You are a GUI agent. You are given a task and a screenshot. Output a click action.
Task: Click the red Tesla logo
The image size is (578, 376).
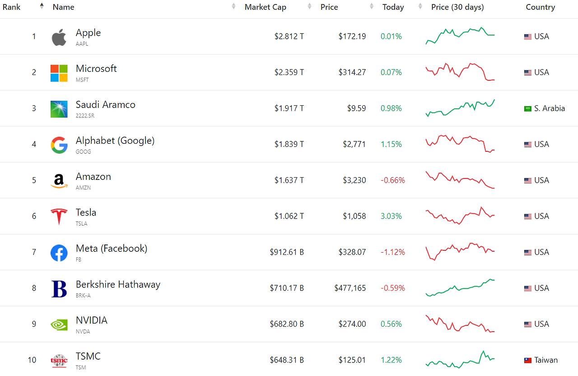tap(59, 217)
